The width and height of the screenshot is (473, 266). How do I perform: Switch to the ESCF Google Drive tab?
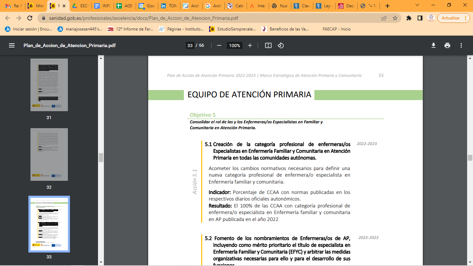[x=80, y=6]
